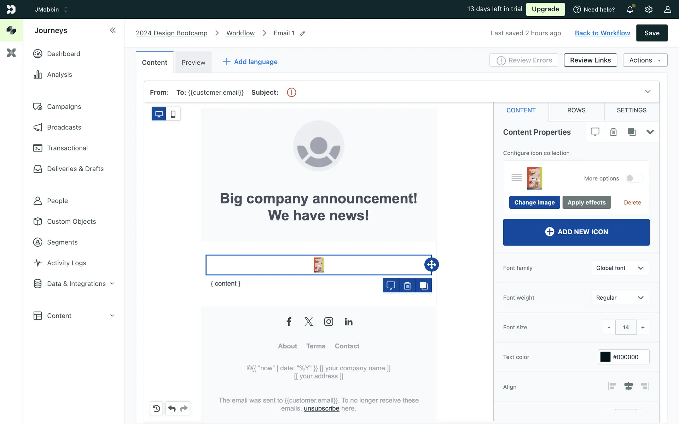Click the ADD NEW ICON button
This screenshot has height=424, width=679.
point(576,232)
